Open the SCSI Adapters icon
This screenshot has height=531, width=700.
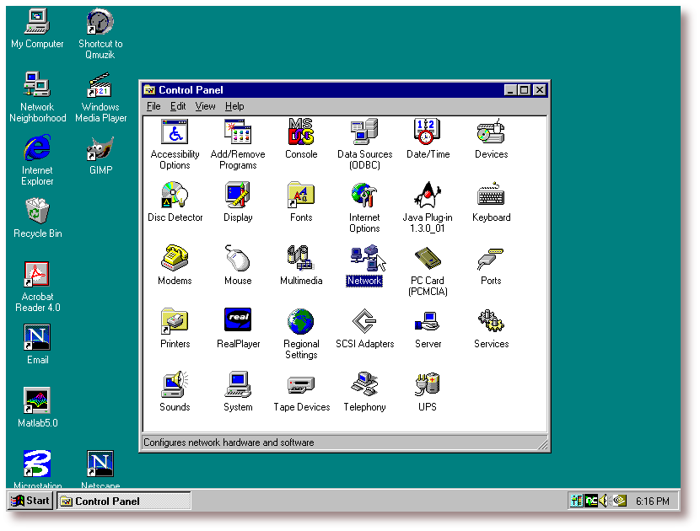pyautogui.click(x=364, y=322)
